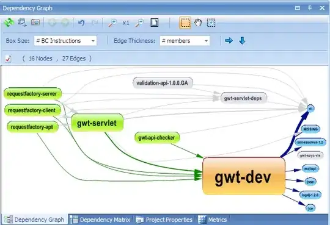Viewport: 330px width, 225px height.
Task: Select the mailapi node
Action: 310,168
